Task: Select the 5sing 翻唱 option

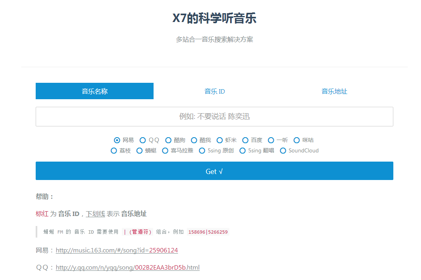Action: coord(243,150)
